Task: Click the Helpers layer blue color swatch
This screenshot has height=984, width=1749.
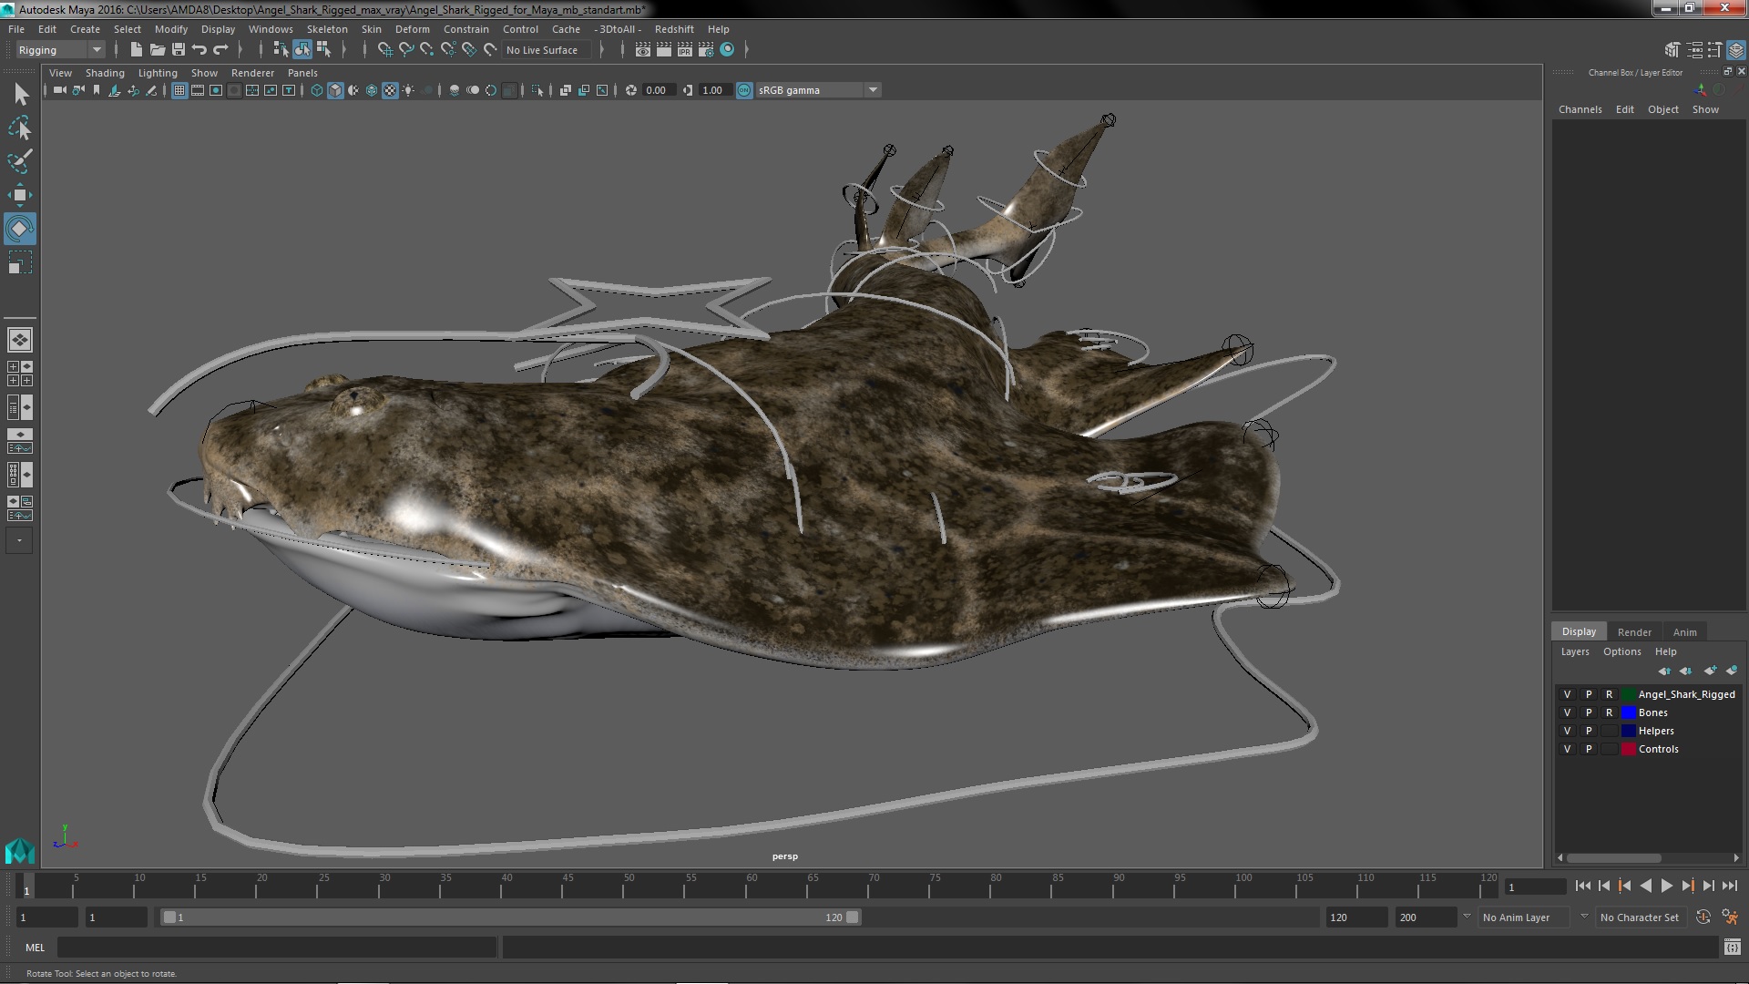Action: click(x=1628, y=731)
